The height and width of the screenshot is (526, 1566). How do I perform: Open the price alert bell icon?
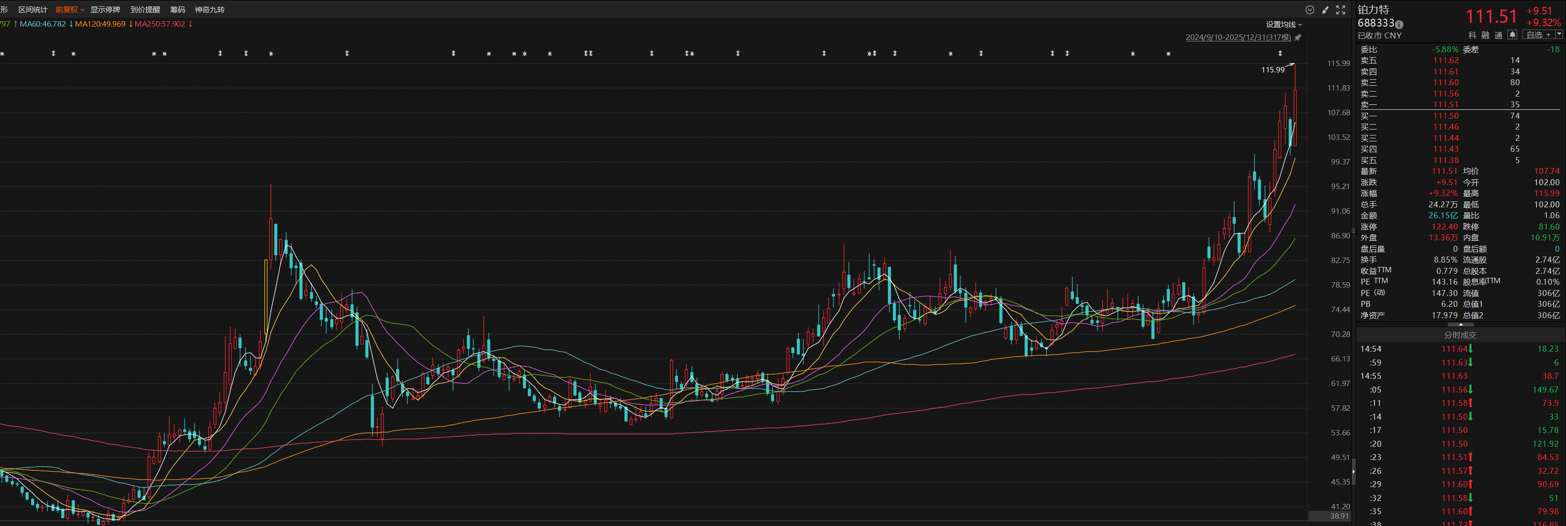click(x=1512, y=34)
